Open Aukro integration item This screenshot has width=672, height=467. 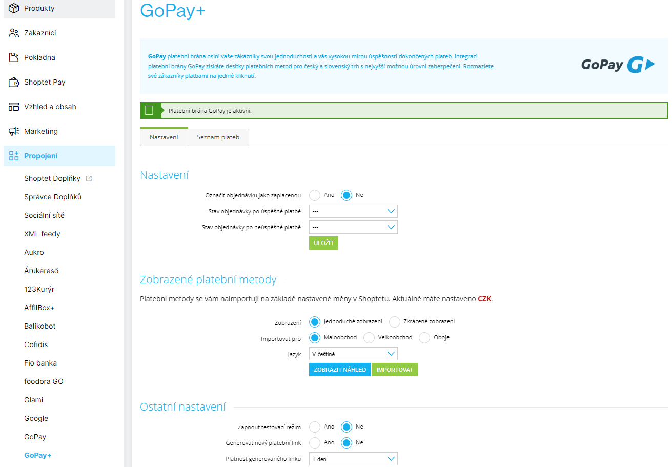point(34,252)
